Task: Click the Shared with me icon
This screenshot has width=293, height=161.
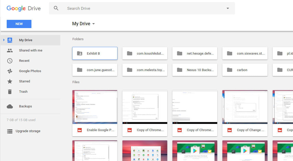Action: pos(10,50)
